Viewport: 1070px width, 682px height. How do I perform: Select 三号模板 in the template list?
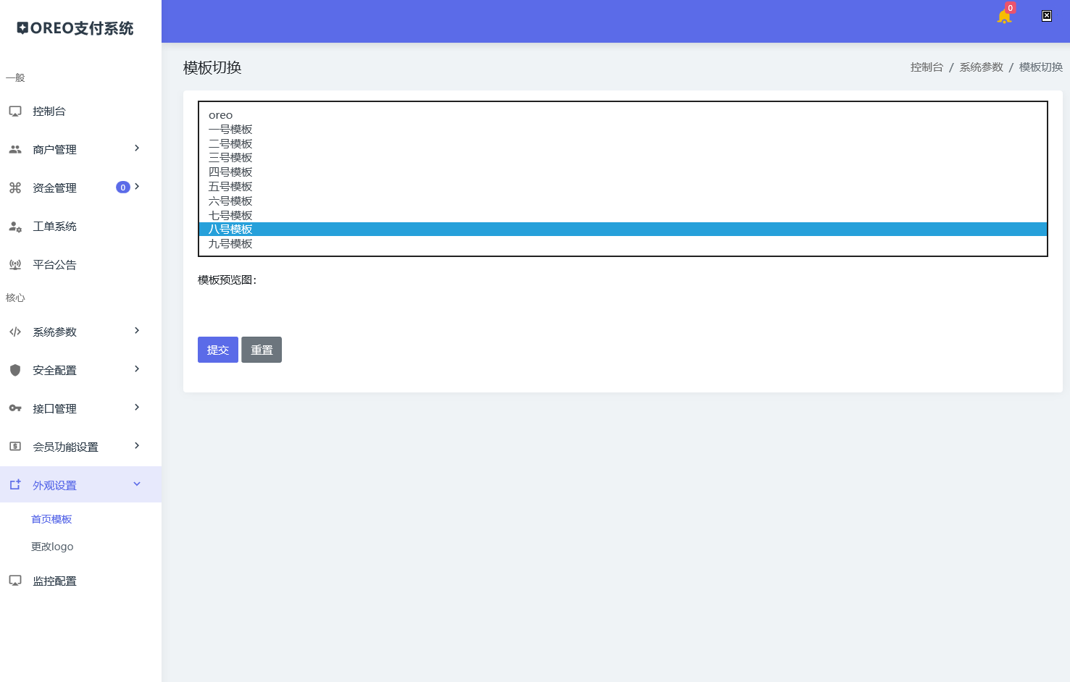tap(230, 158)
